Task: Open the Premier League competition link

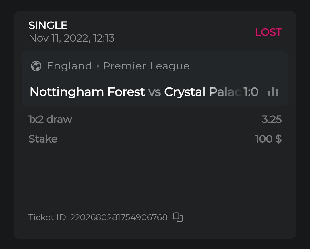Action: [x=146, y=66]
